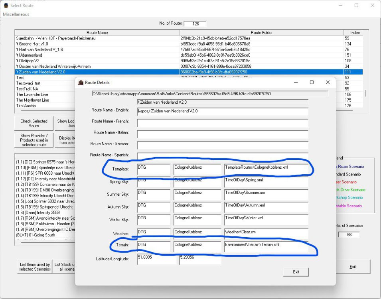Screen dimensions: 381x299
Task: Click the Route Folder column header
Action: (261, 33)
